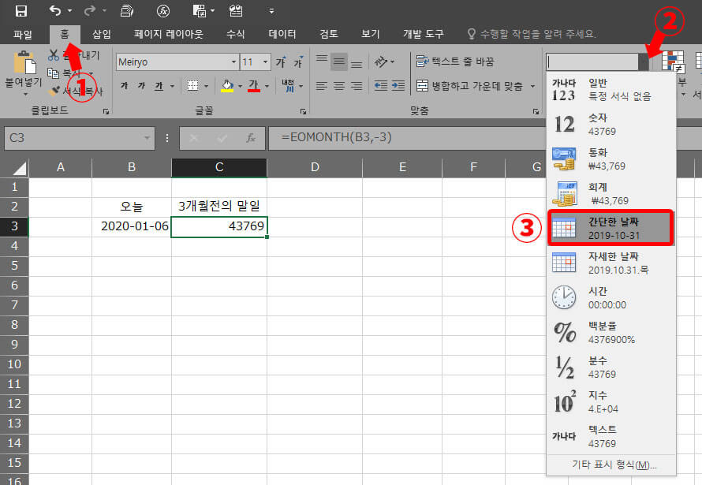The width and height of the screenshot is (702, 485).
Task: Open the font name dropdown showing Meiryo
Action: (233, 62)
